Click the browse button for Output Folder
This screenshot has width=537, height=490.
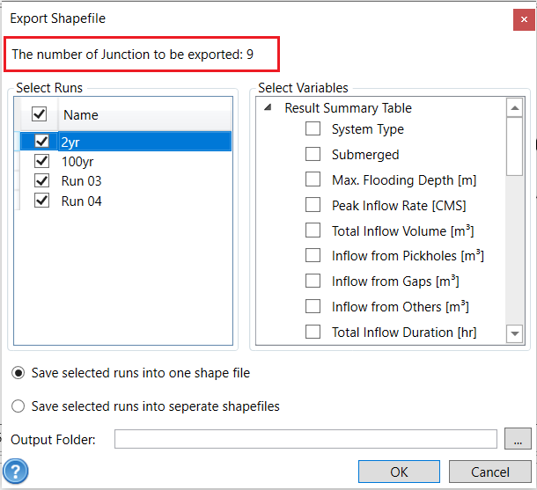(519, 439)
